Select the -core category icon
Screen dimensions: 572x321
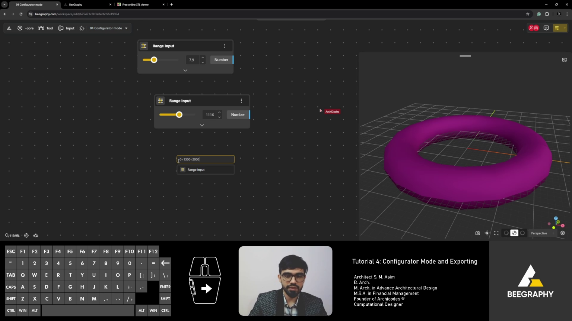(20, 28)
